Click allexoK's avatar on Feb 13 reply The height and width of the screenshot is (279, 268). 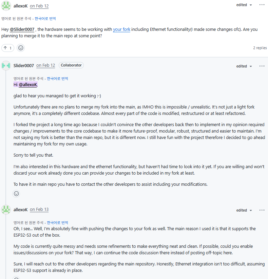pyautogui.click(x=6, y=210)
